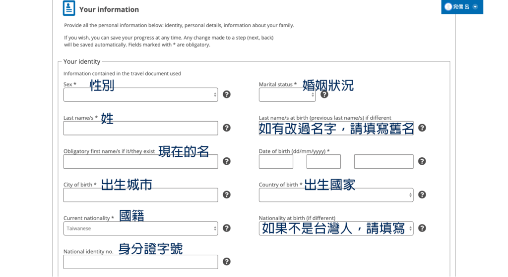Open the Marital status dropdown
Viewport: 508px width, 277px height.
coord(287,95)
